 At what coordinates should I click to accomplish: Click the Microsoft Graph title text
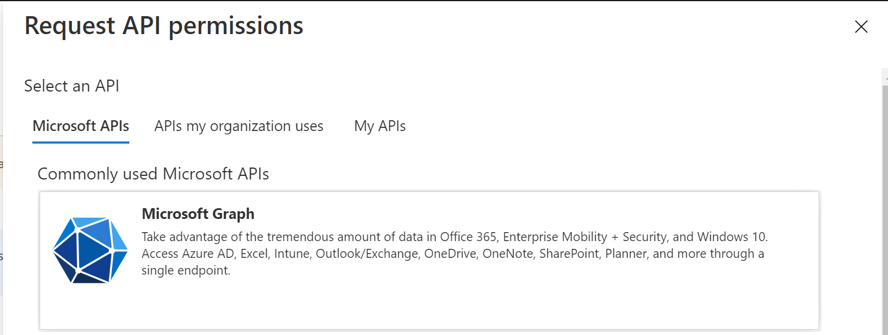198,214
